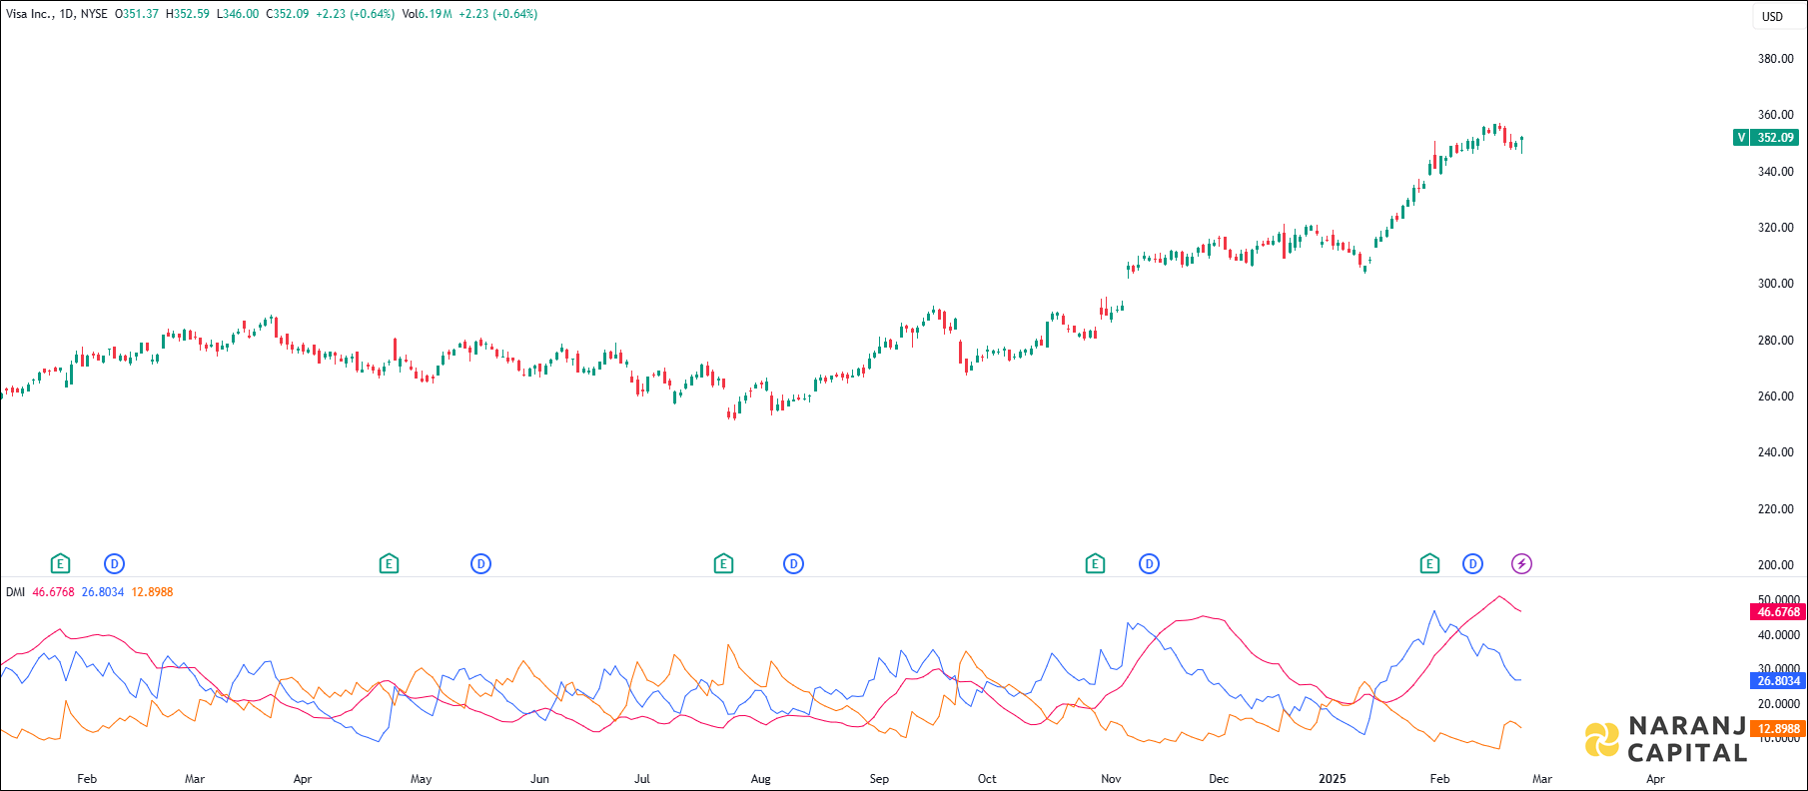The width and height of the screenshot is (1808, 791).
Task: Click the 380.00 price axis label
Action: [x=1776, y=59]
